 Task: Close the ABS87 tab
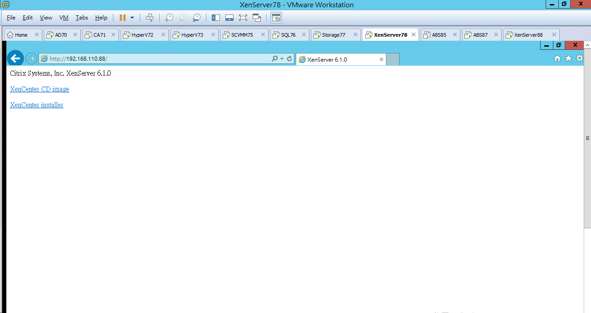[x=496, y=35]
